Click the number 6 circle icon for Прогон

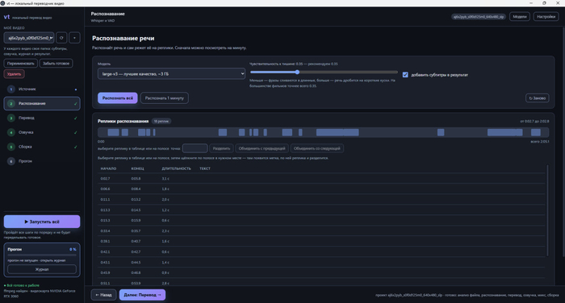pyautogui.click(x=11, y=161)
